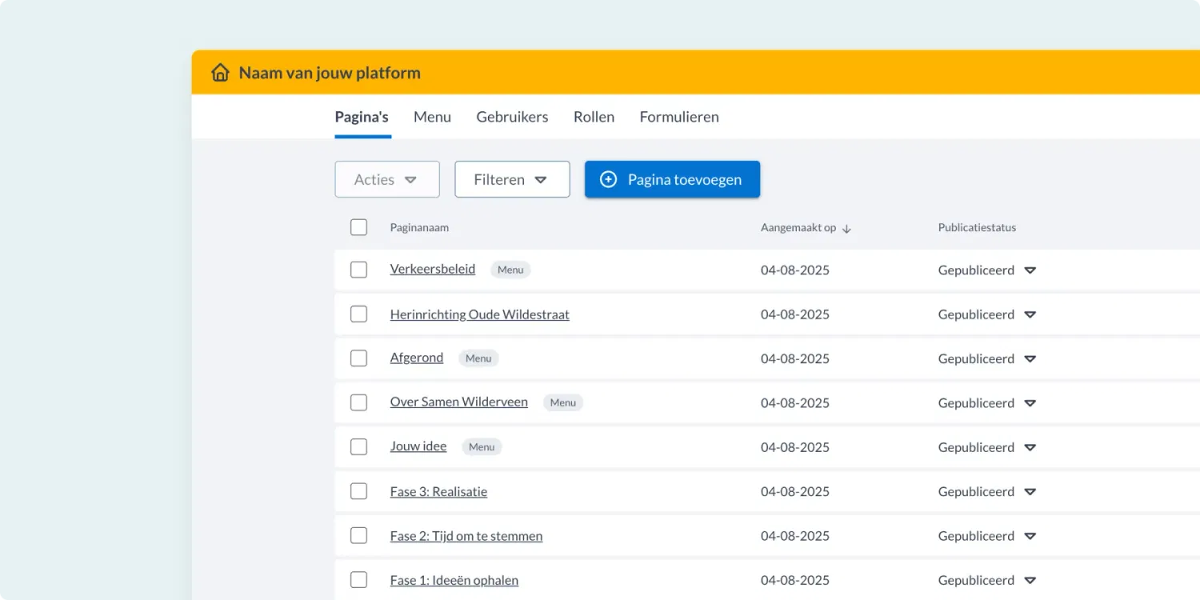Open the Rollen tab
The height and width of the screenshot is (600, 1200).
point(594,117)
